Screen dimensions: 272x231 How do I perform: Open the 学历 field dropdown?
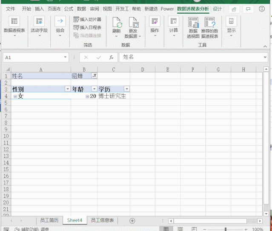(127, 89)
